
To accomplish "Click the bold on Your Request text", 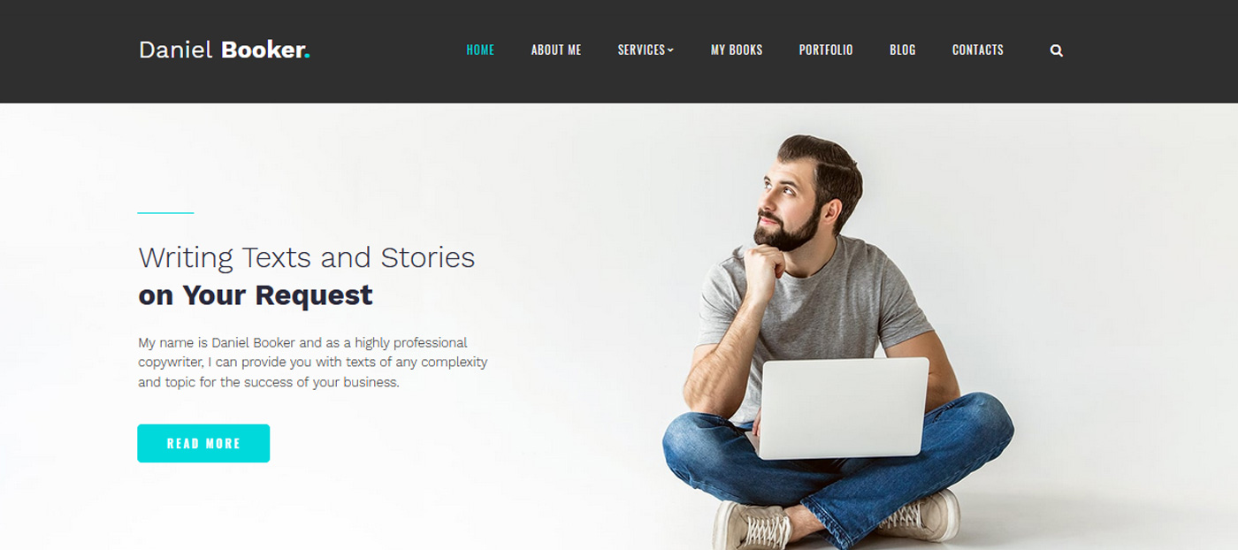I will [256, 294].
